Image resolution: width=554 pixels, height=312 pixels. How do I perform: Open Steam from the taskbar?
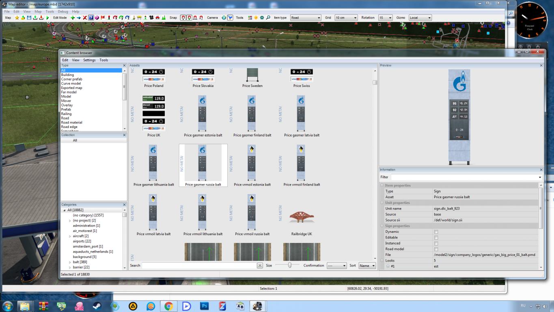(97, 306)
